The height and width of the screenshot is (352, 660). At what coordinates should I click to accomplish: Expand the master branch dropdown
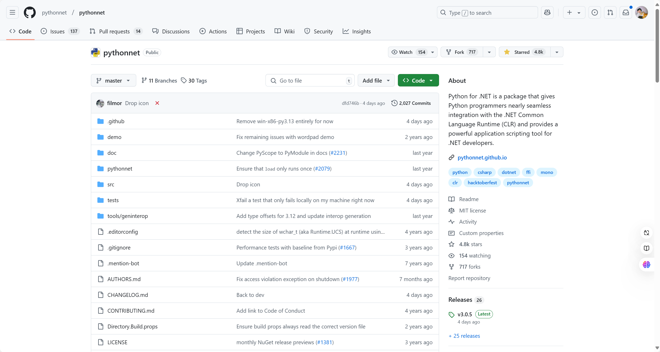(113, 80)
